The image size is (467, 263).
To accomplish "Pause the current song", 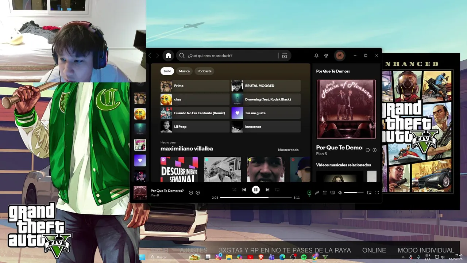I will click(x=256, y=190).
